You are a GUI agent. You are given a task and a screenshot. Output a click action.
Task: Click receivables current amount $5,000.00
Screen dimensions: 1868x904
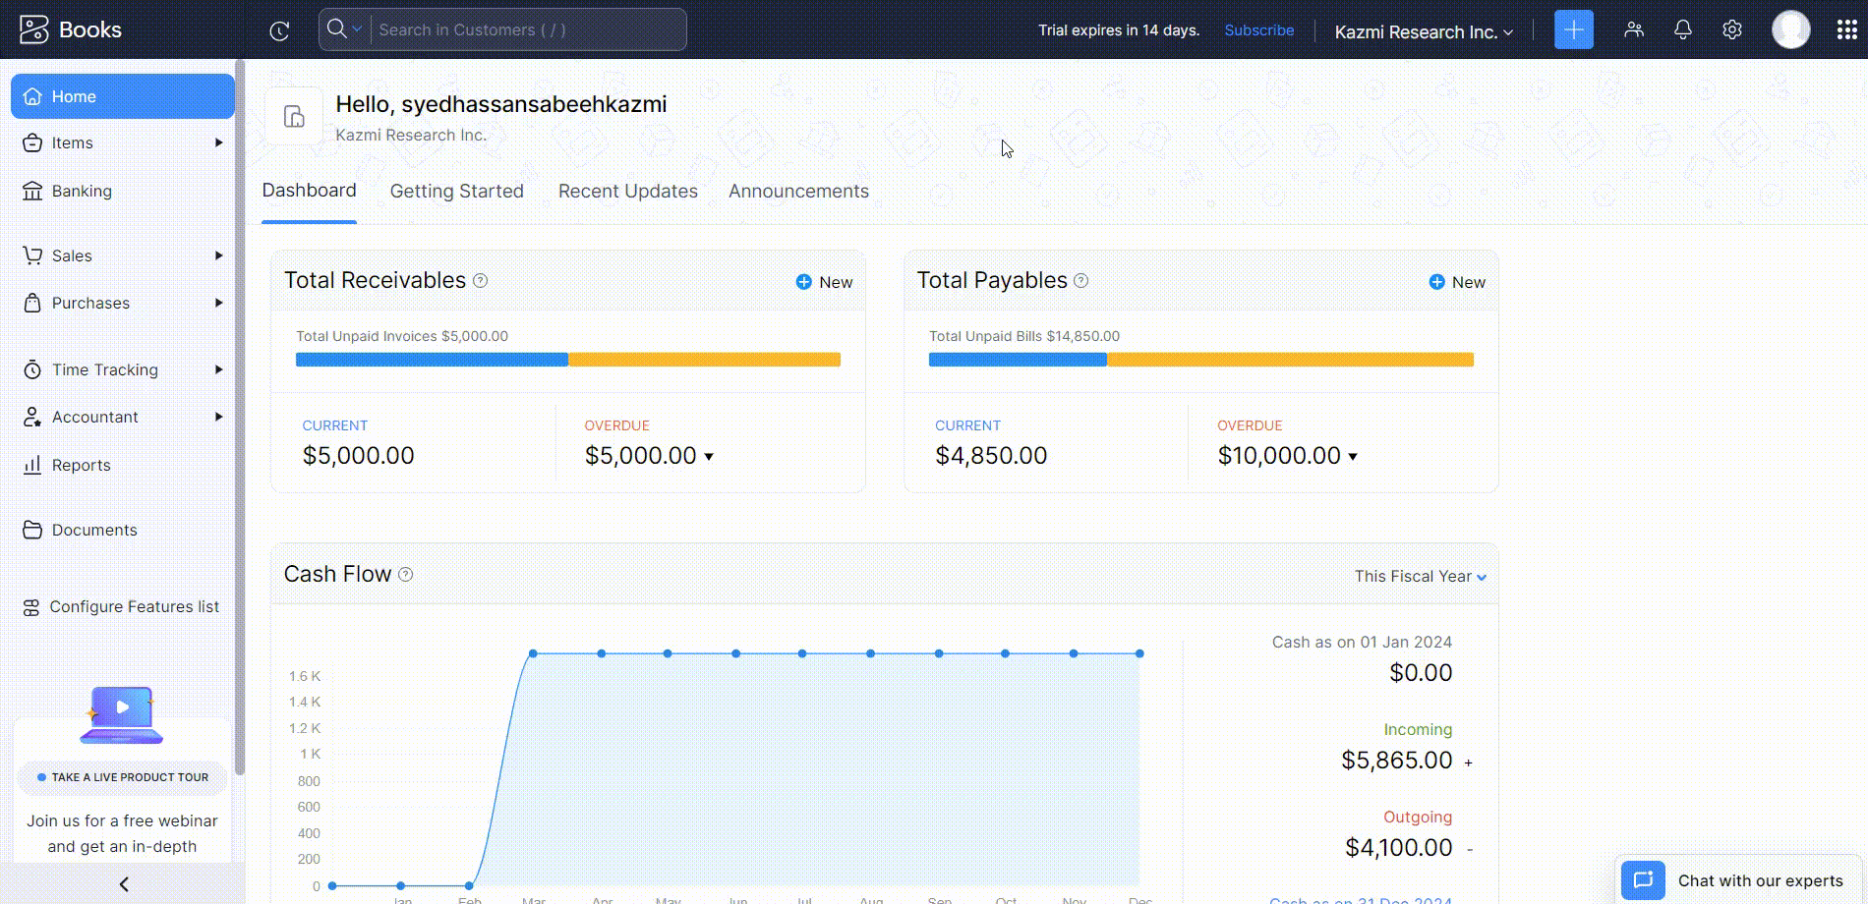click(358, 456)
